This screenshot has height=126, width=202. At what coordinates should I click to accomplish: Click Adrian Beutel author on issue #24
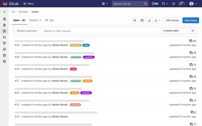click(x=60, y=117)
